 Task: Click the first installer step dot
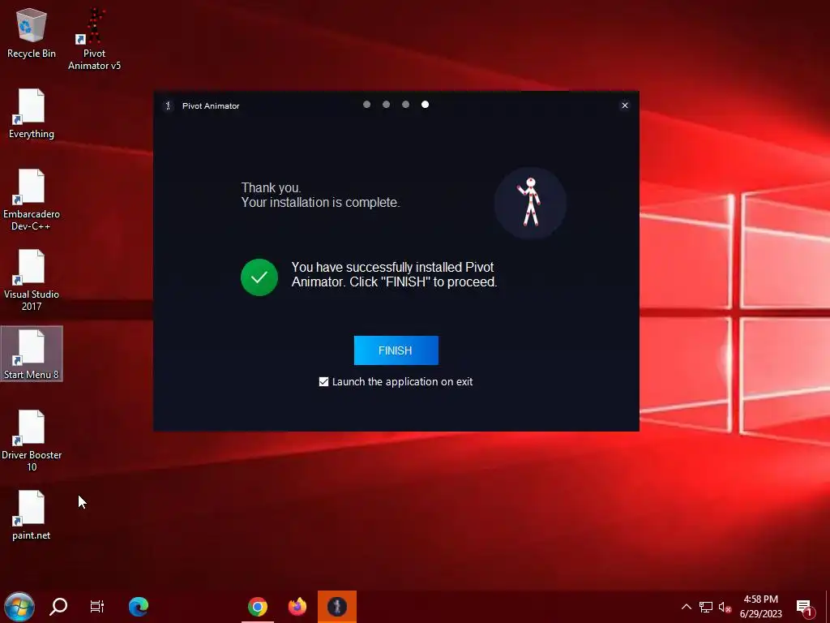[367, 105]
